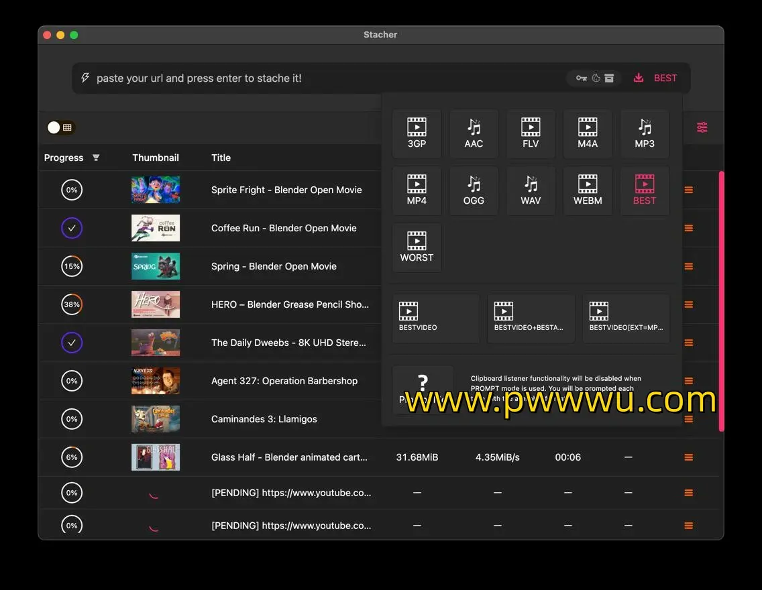Click the cookie icon in URL bar
762x590 pixels.
tap(596, 78)
